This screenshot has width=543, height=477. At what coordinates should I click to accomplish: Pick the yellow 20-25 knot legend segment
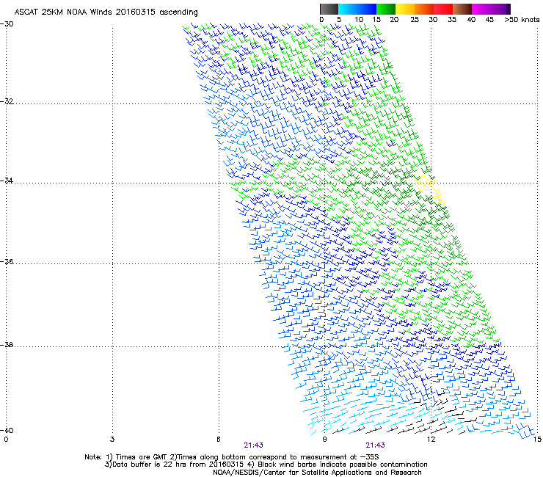(x=405, y=9)
